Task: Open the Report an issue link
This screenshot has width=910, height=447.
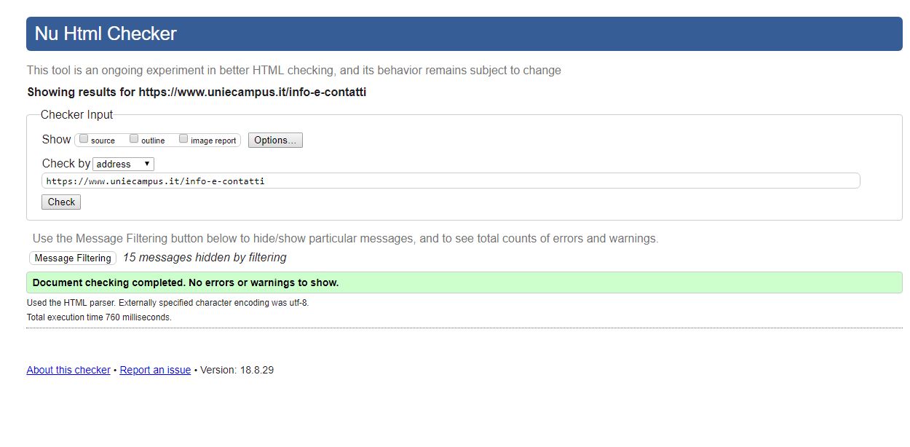Action: tap(155, 371)
